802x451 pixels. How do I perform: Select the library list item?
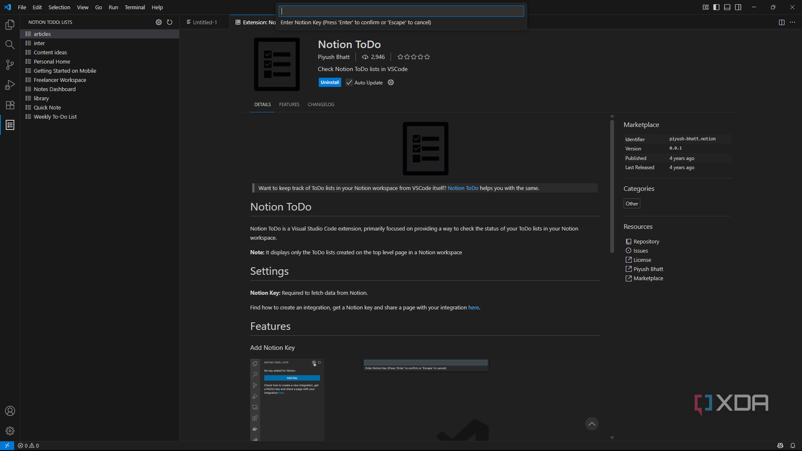pos(99,98)
